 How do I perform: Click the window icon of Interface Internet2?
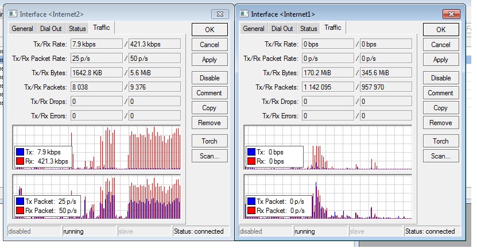click(13, 14)
